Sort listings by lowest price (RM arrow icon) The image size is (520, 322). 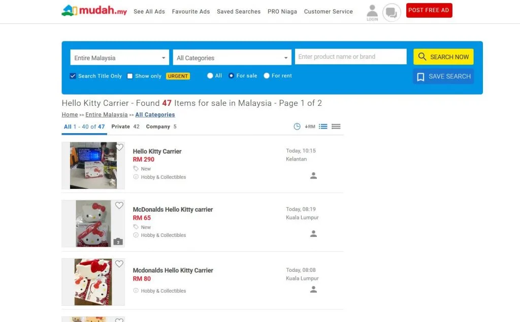click(310, 127)
